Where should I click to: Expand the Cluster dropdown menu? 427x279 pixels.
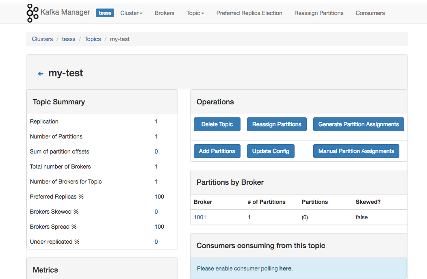click(x=131, y=13)
